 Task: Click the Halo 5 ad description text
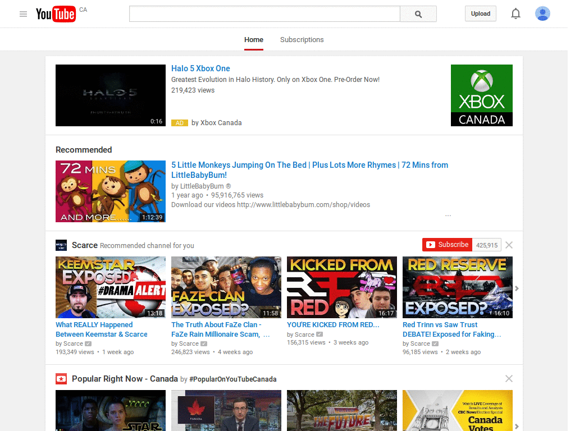(x=275, y=80)
